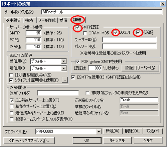167x147 pixels.
Task: Open the client certificate browse (...) button
Action: [x=65, y=80]
